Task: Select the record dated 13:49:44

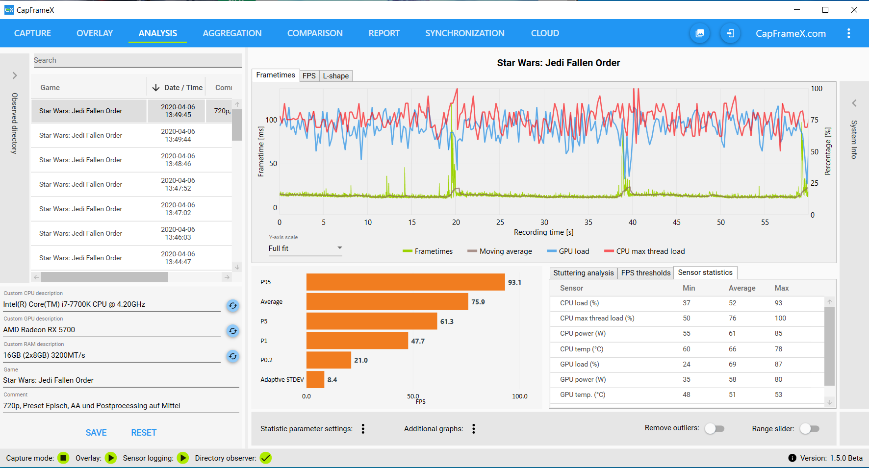Action: pos(131,135)
